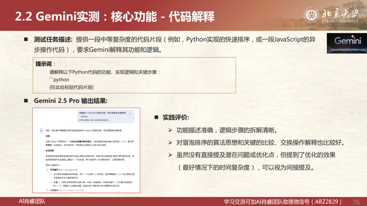Click the '功能:' heading in embedded Gemini answer
This screenshot has width=367, height=206.
coord(48,136)
